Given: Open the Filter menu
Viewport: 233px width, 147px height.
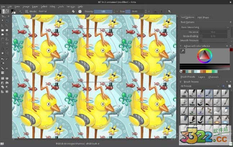Looking at the screenshot, I should click(x=53, y=6).
